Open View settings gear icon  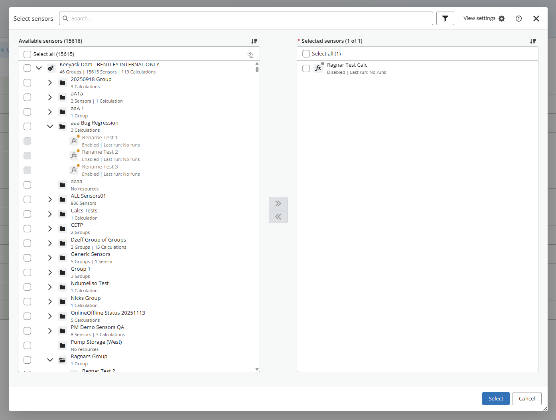[x=502, y=18]
